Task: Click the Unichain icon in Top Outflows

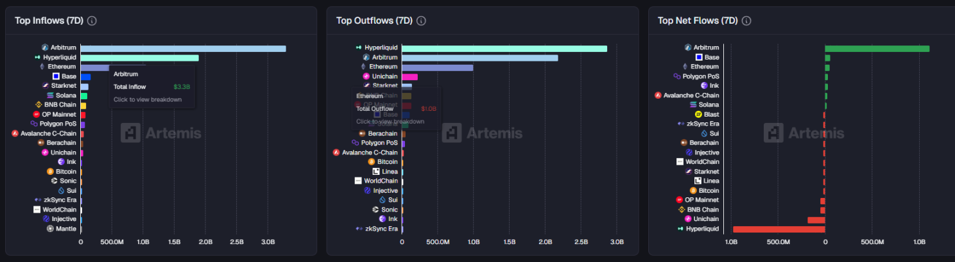Action: click(x=366, y=76)
